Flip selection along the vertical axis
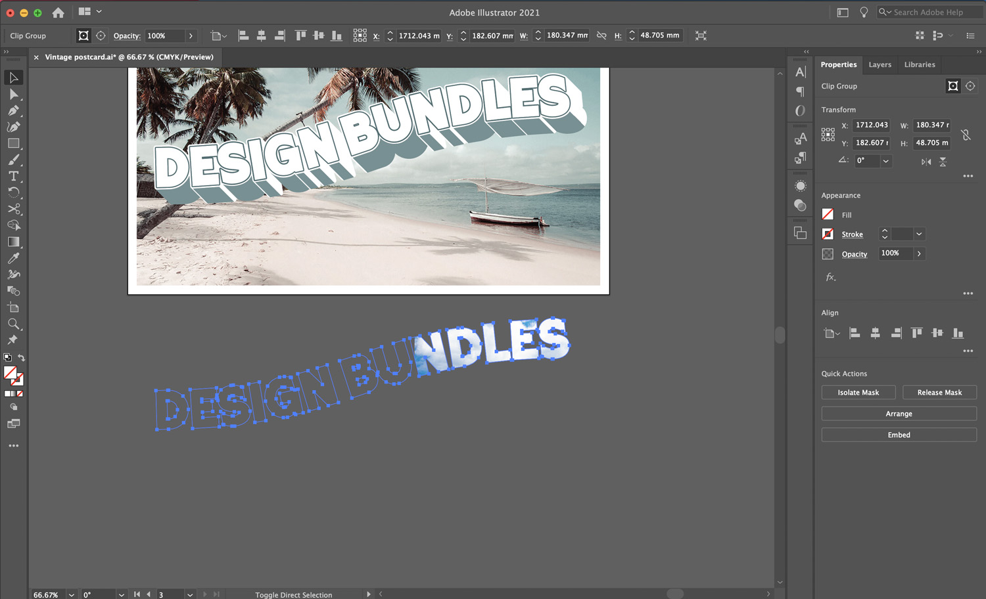Image resolution: width=986 pixels, height=599 pixels. click(943, 162)
